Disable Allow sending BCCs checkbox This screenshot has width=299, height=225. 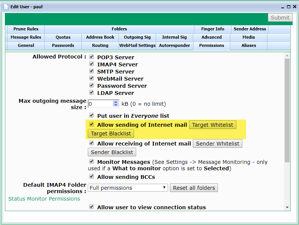pyautogui.click(x=92, y=177)
